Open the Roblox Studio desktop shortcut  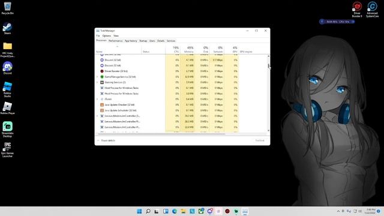click(x=7, y=89)
